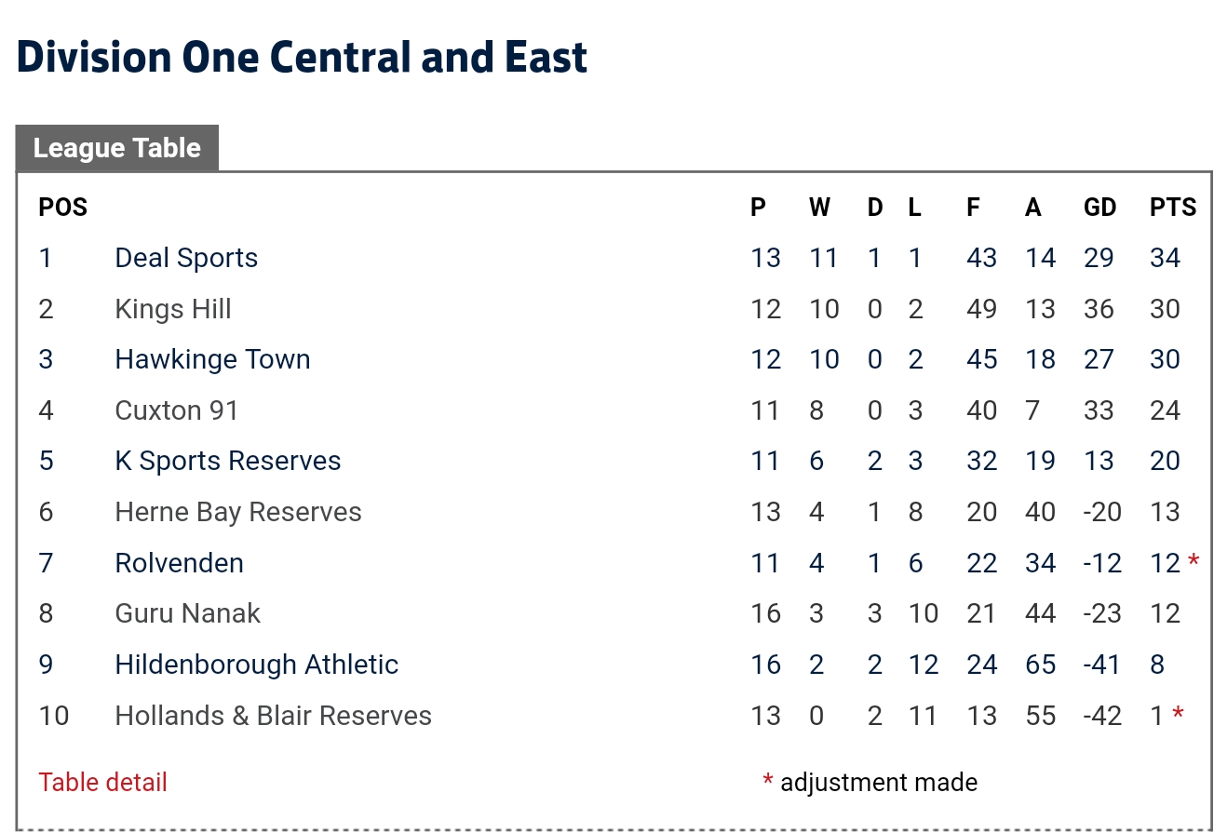Click the Table detail link
The height and width of the screenshot is (833, 1214).
pyautogui.click(x=102, y=783)
